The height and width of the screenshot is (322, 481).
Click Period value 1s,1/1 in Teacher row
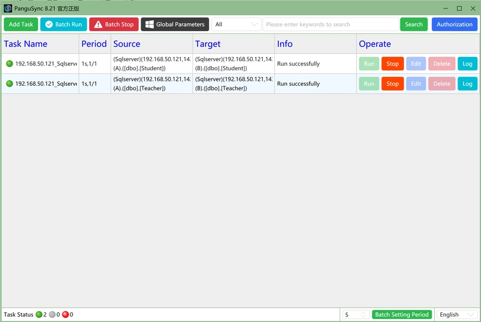[89, 83]
